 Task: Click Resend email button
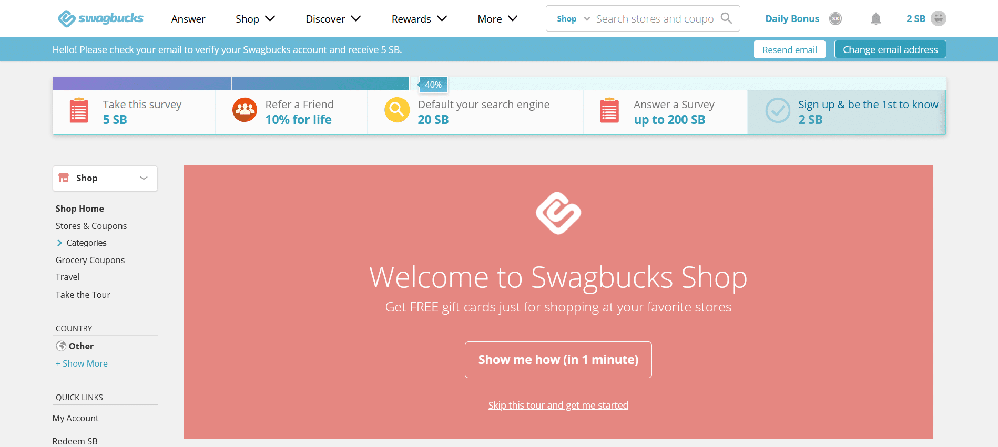click(789, 49)
